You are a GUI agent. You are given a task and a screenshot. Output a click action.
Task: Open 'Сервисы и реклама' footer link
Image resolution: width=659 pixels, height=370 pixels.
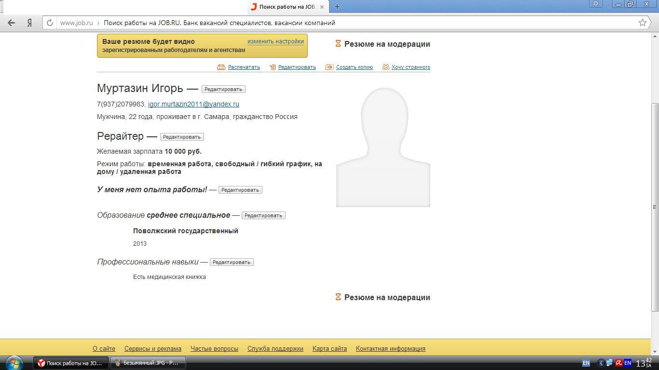point(153,348)
